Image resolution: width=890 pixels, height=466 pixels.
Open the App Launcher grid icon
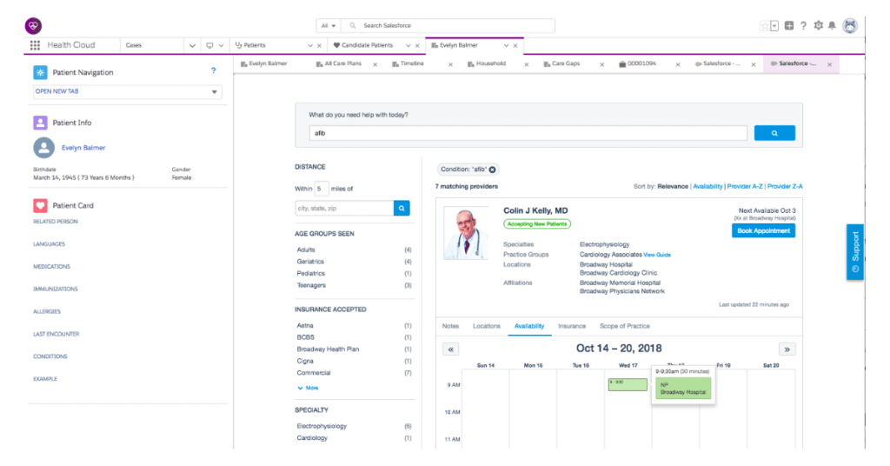[35, 45]
